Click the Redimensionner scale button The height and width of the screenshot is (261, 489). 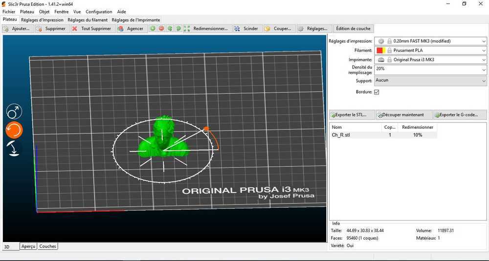click(x=207, y=29)
